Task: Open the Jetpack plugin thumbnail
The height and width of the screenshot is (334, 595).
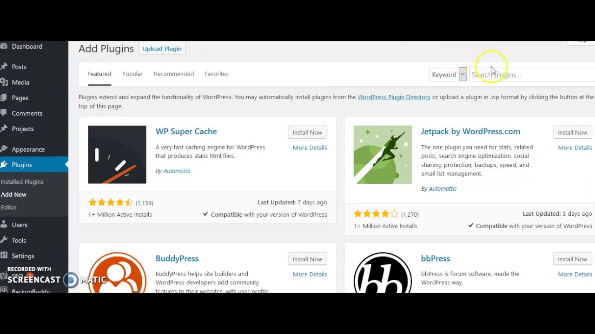Action: tap(383, 154)
